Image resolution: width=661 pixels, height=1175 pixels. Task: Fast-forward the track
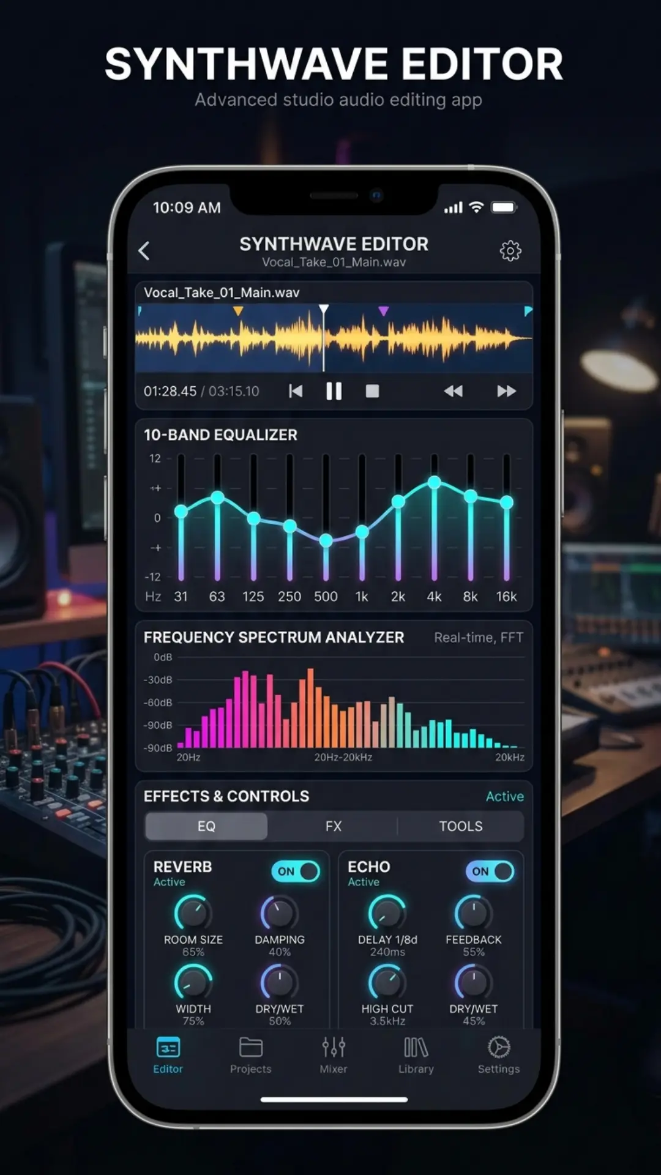pos(507,391)
